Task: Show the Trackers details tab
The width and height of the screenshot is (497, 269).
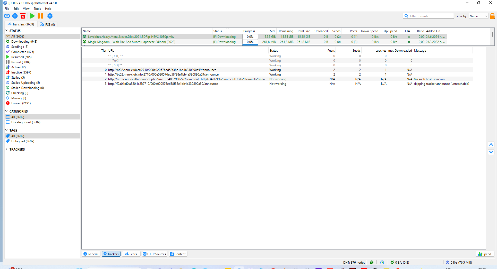Action: tap(111, 254)
